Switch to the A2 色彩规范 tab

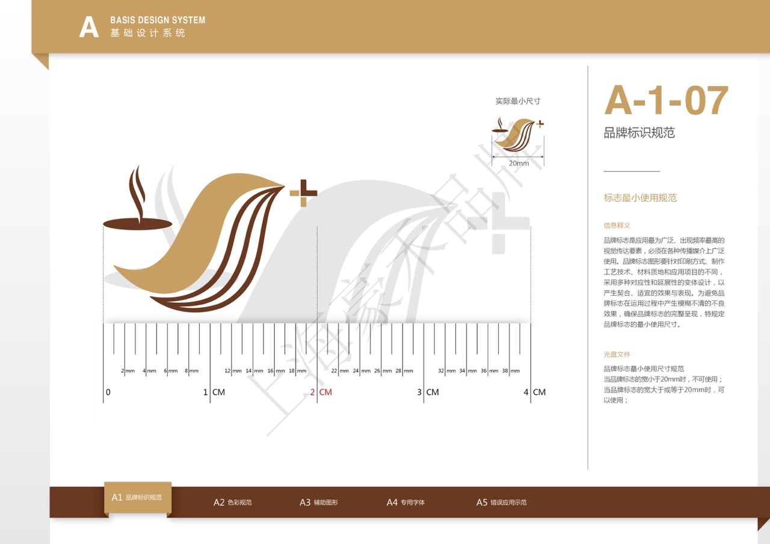tap(233, 503)
